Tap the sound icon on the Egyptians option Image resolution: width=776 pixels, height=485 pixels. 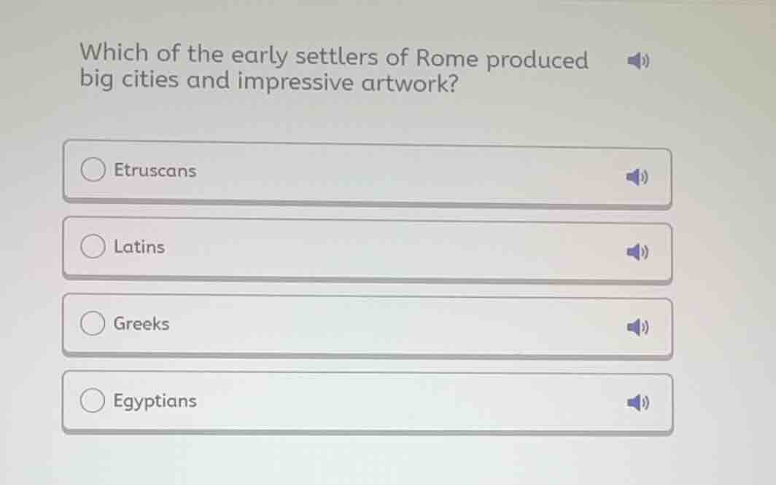coord(638,401)
